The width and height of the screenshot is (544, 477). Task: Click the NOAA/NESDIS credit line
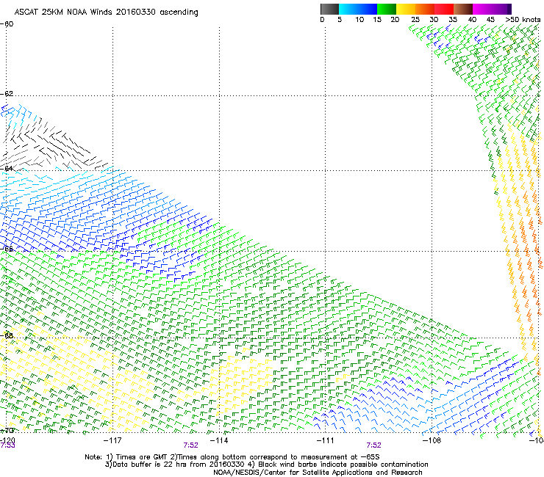[x=318, y=473]
